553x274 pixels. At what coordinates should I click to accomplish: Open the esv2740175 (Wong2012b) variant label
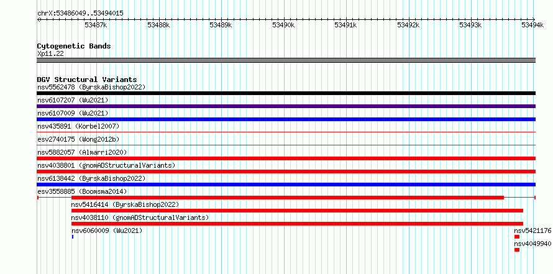(78, 139)
